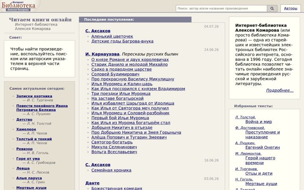This screenshot has height=190, width=304.
Task: Open Илья избавляет Царьград от Идолища
Action: [133, 103]
